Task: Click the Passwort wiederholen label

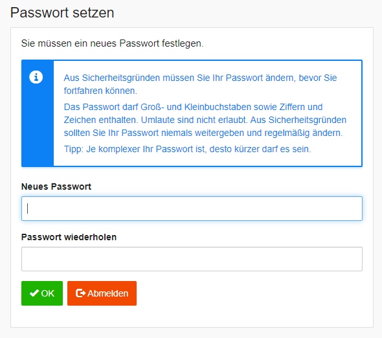Action: pyautogui.click(x=69, y=237)
